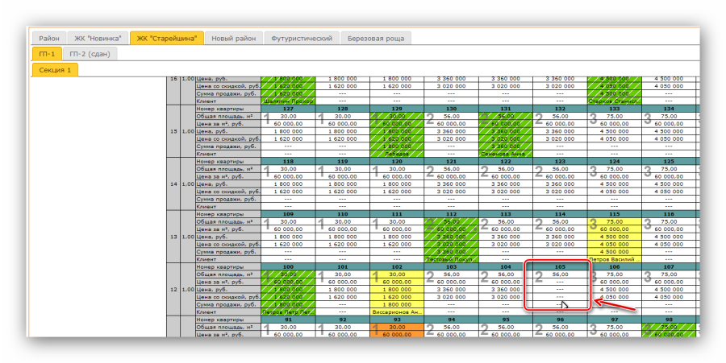Click the orange apartment 93 area cell

click(396, 327)
